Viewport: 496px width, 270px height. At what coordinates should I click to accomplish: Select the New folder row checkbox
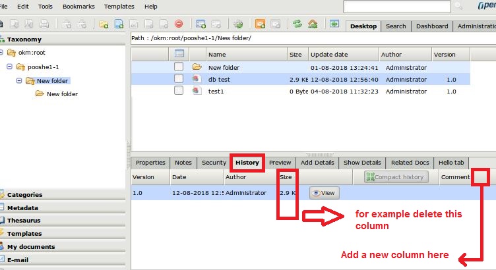click(x=179, y=67)
